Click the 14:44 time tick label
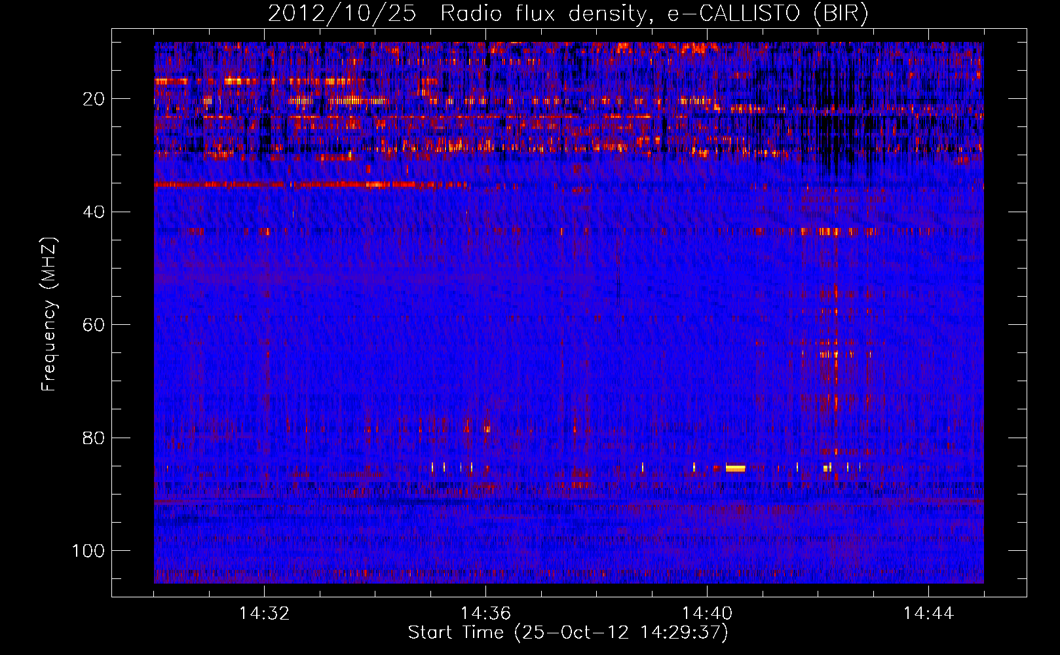The image size is (1060, 655). [928, 613]
